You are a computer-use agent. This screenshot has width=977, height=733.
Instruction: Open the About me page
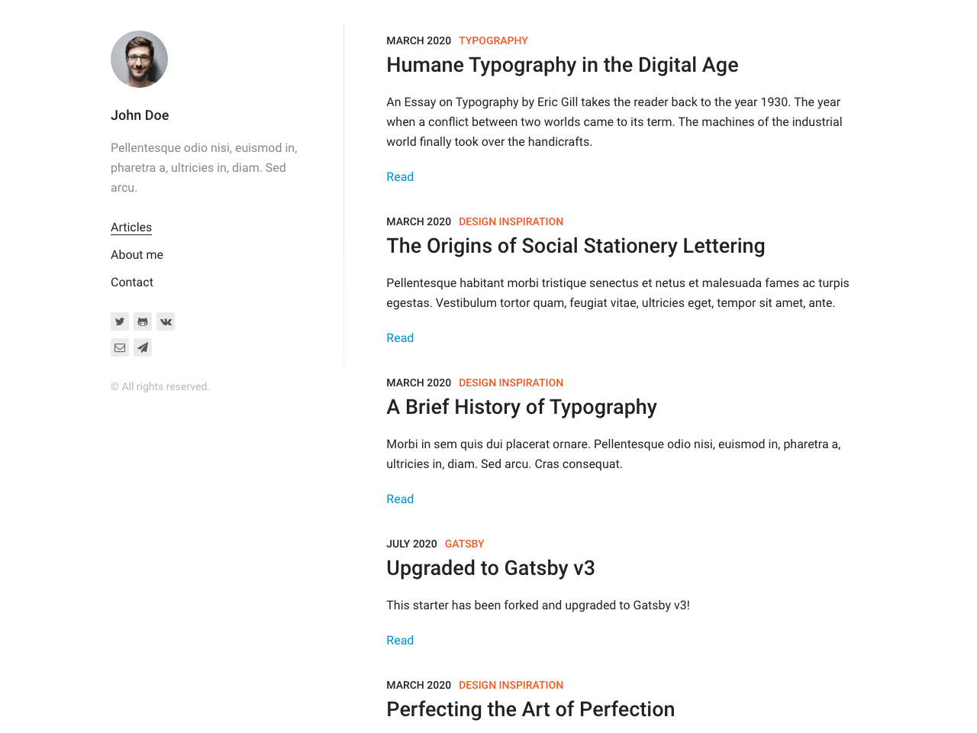(x=137, y=255)
